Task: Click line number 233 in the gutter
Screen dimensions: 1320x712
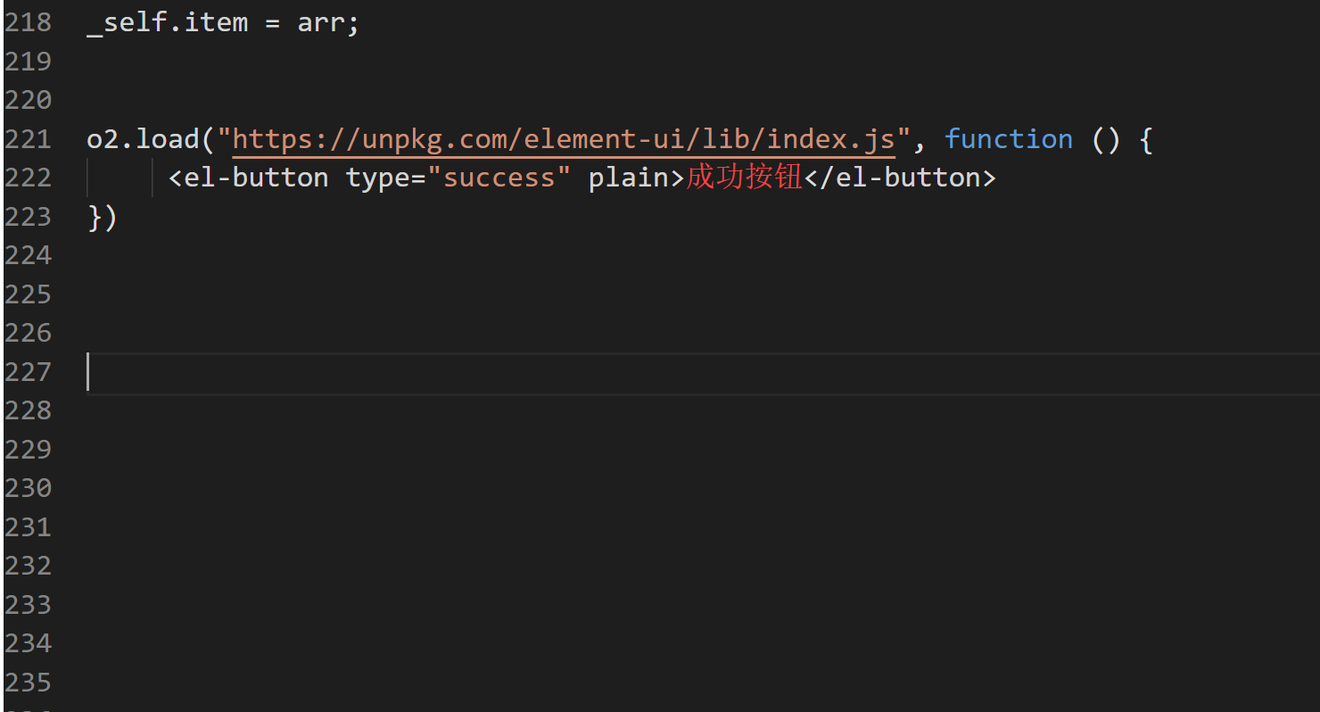Action: [x=28, y=605]
